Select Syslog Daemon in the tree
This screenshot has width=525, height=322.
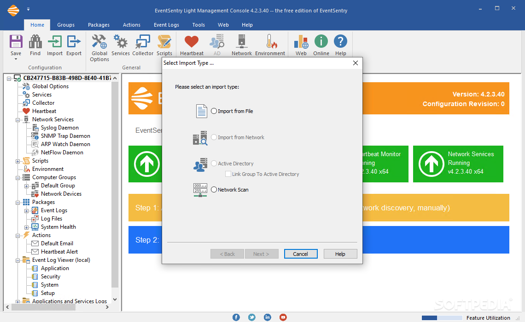pos(59,128)
